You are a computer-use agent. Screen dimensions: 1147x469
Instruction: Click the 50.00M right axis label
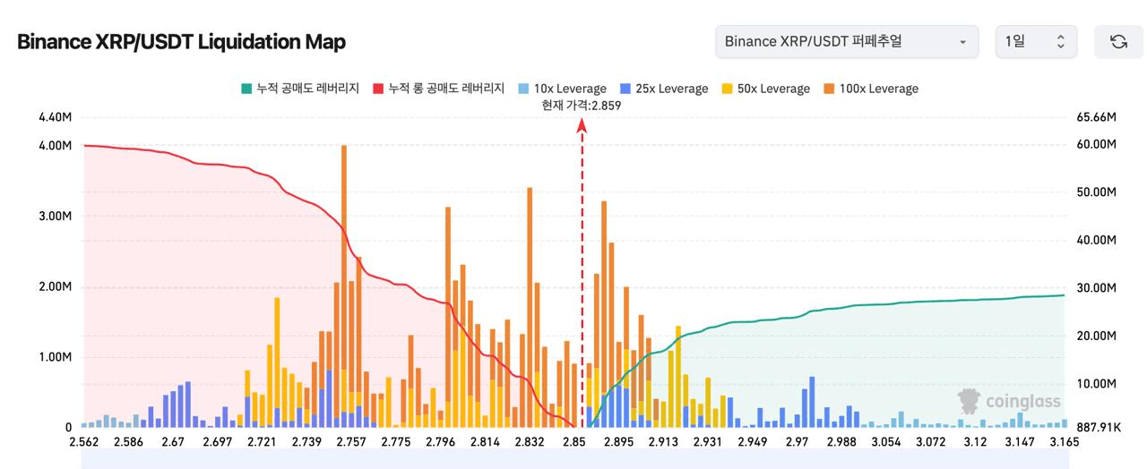(x=1096, y=192)
